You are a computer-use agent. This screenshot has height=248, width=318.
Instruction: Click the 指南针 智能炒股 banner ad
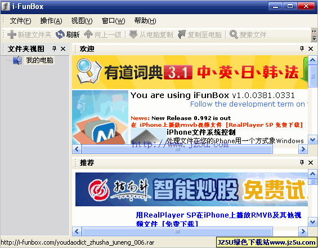192,189
